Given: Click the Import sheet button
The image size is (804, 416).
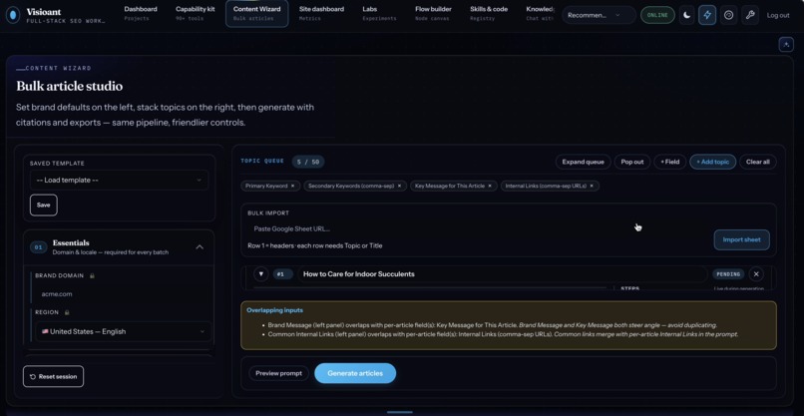Looking at the screenshot, I should tap(741, 240).
